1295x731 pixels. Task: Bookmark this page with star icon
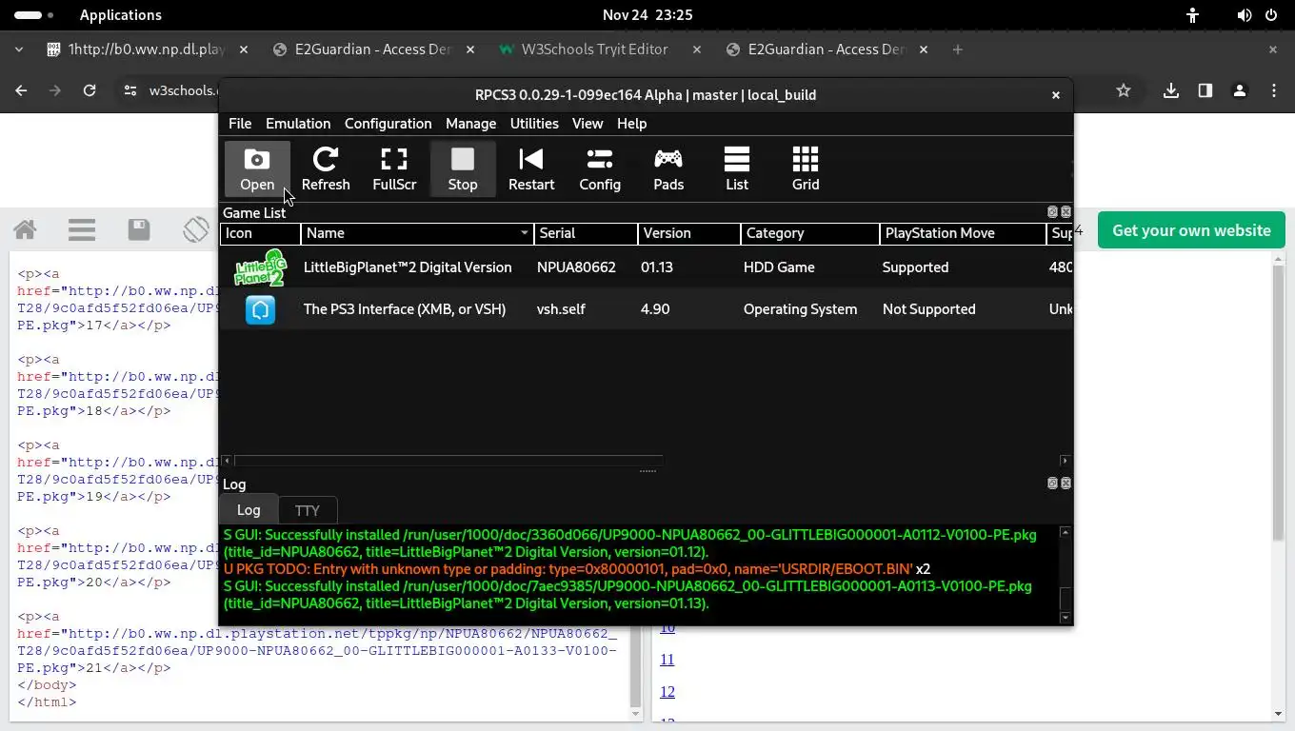[1124, 90]
